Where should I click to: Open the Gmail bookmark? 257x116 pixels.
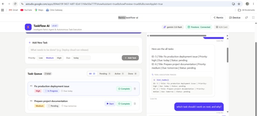(13, 10)
